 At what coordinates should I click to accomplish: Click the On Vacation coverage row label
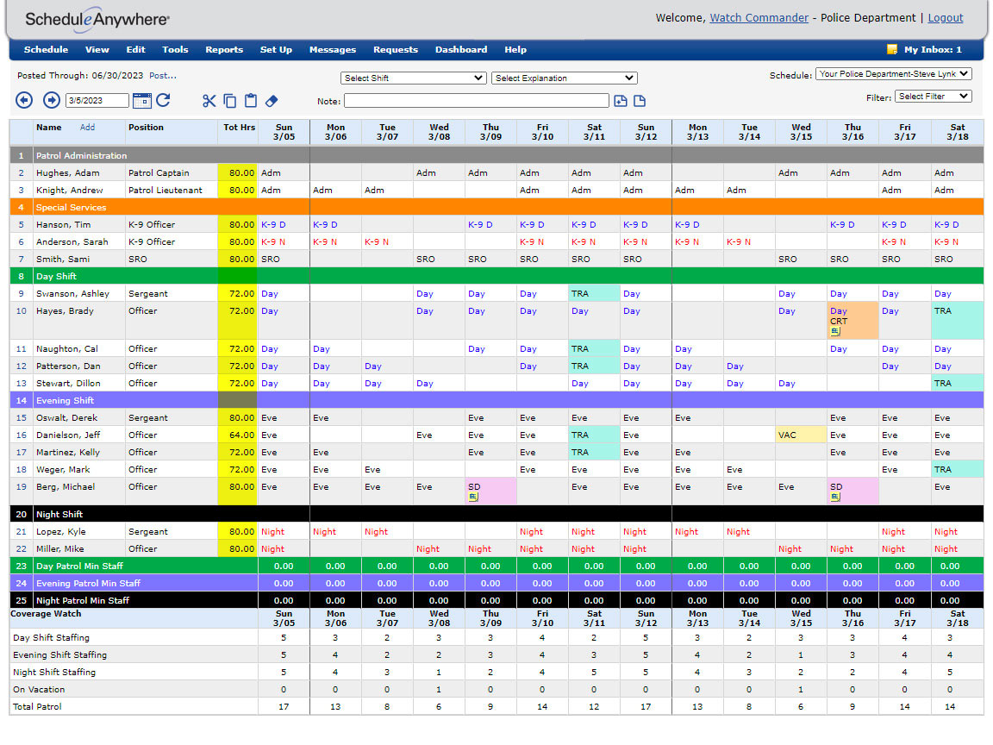coord(39,689)
